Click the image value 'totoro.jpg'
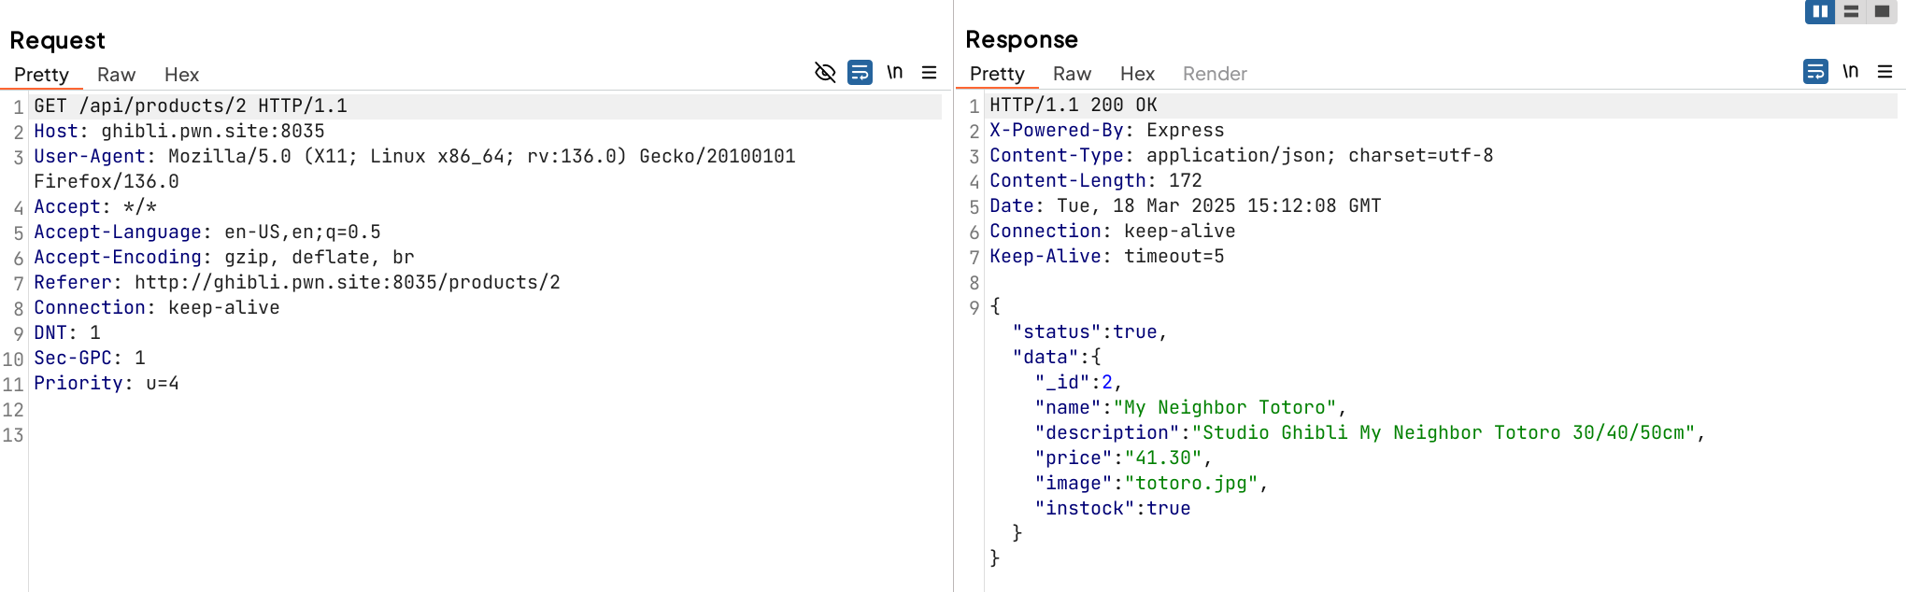The width and height of the screenshot is (1906, 592). tap(1191, 484)
